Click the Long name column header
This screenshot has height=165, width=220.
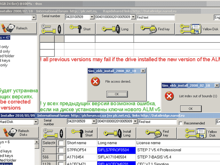[x=116, y=143]
